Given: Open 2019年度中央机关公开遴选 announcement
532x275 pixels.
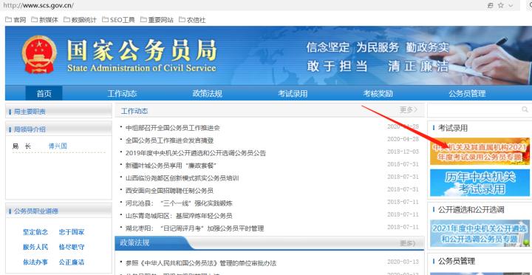Looking at the screenshot, I should tap(196, 153).
